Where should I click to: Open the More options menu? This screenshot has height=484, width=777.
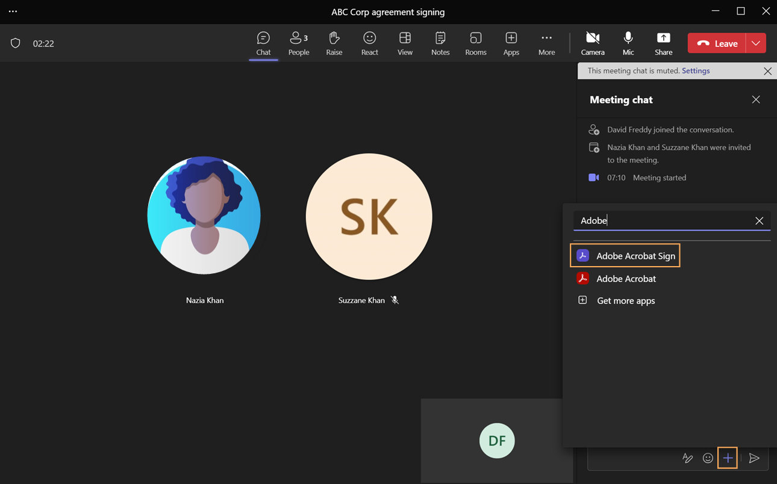546,43
